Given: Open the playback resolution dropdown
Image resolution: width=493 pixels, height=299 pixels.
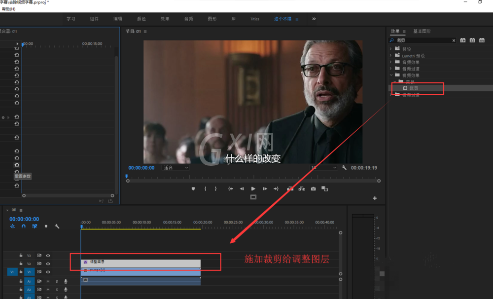Looking at the screenshot, I should 323,168.
